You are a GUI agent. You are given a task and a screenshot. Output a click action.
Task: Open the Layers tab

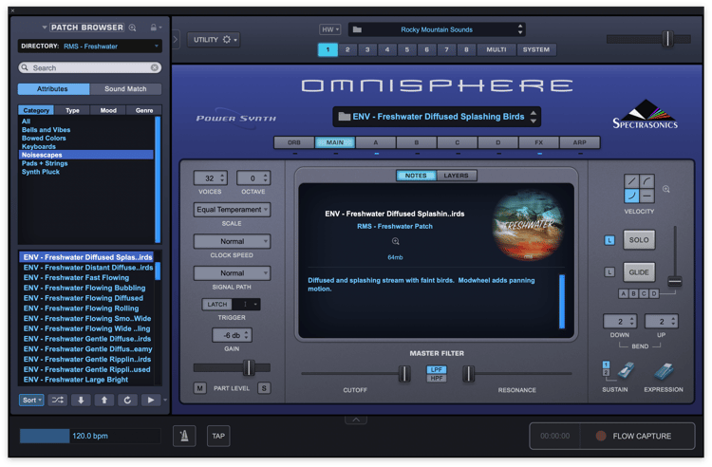456,176
